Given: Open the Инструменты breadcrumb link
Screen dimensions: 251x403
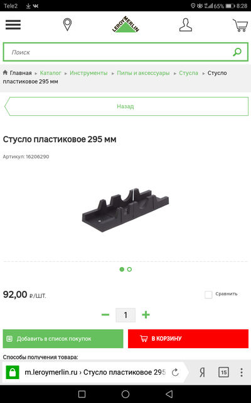Looking at the screenshot, I should pos(88,73).
